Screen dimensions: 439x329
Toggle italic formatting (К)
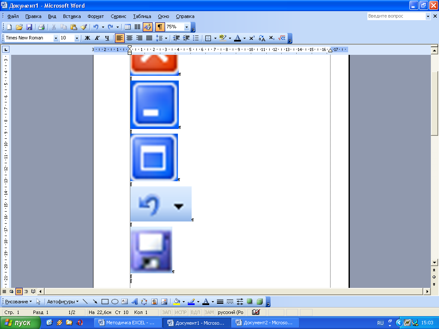tap(97, 38)
